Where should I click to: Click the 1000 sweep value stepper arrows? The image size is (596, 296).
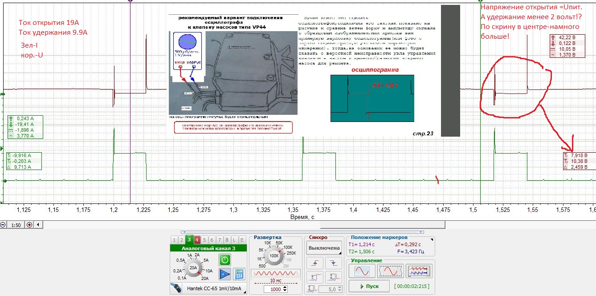point(286,289)
